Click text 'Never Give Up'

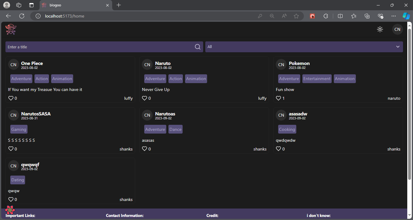[x=156, y=89]
